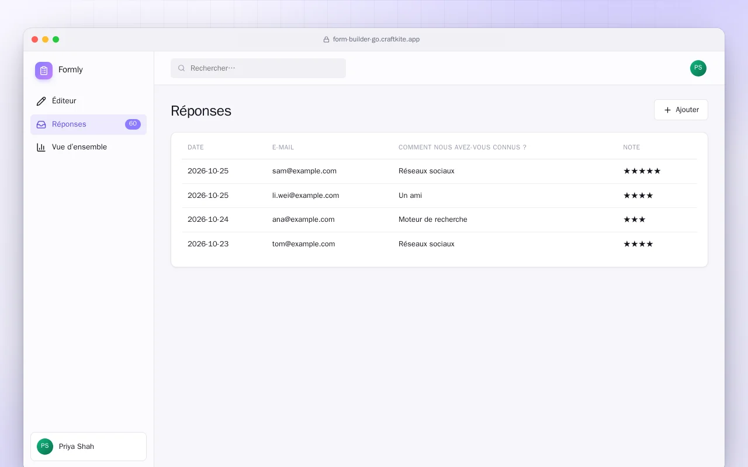Click the Un ami cell
The image size is (748, 467).
pos(410,196)
